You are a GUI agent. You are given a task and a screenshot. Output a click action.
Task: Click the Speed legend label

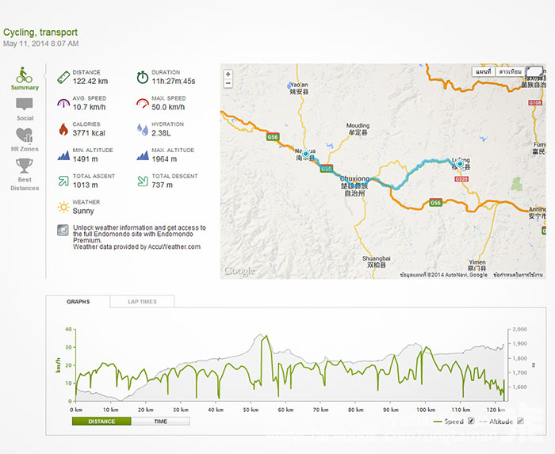coord(454,422)
